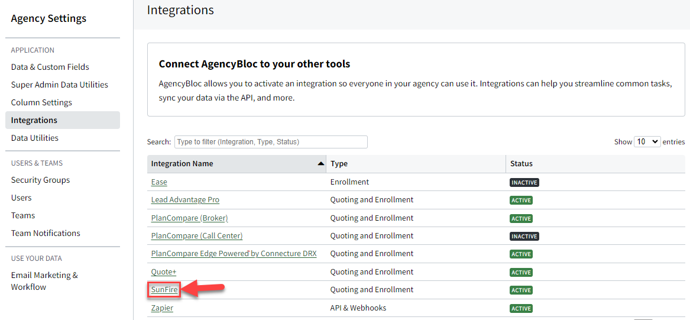
Task: Sort table by Type column
Action: pyautogui.click(x=416, y=164)
